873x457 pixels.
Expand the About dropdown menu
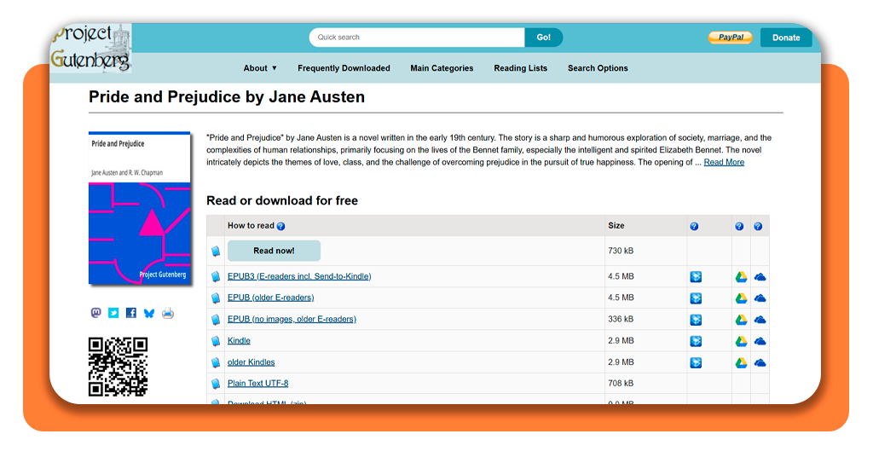point(260,68)
